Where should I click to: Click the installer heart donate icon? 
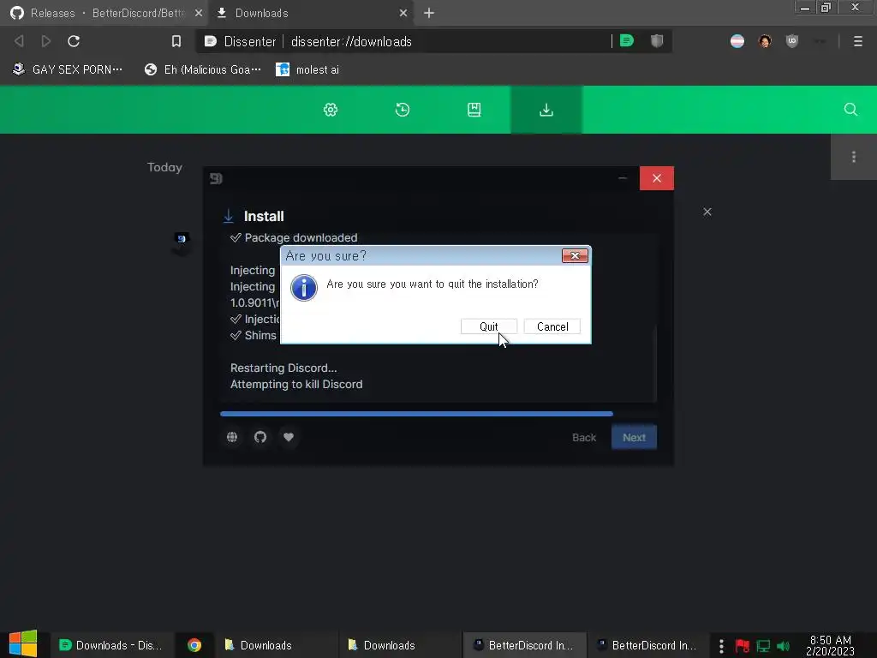[289, 437]
